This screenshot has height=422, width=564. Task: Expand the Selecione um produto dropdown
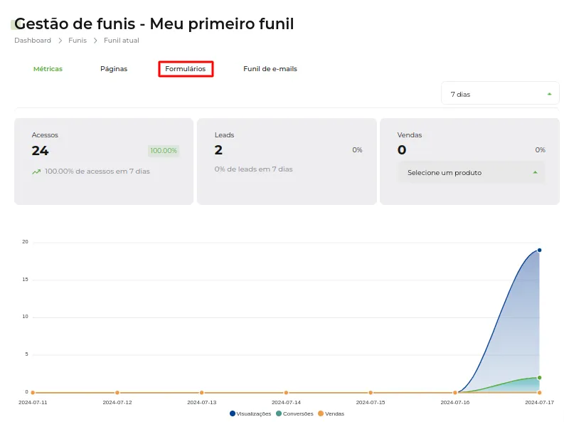[472, 173]
